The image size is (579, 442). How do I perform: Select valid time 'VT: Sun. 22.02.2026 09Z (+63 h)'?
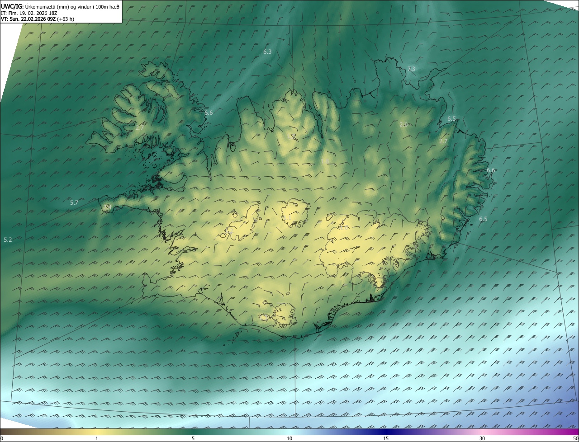[x=38, y=19]
